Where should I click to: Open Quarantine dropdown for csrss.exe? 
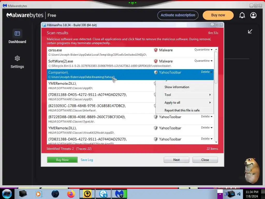pos(203,49)
